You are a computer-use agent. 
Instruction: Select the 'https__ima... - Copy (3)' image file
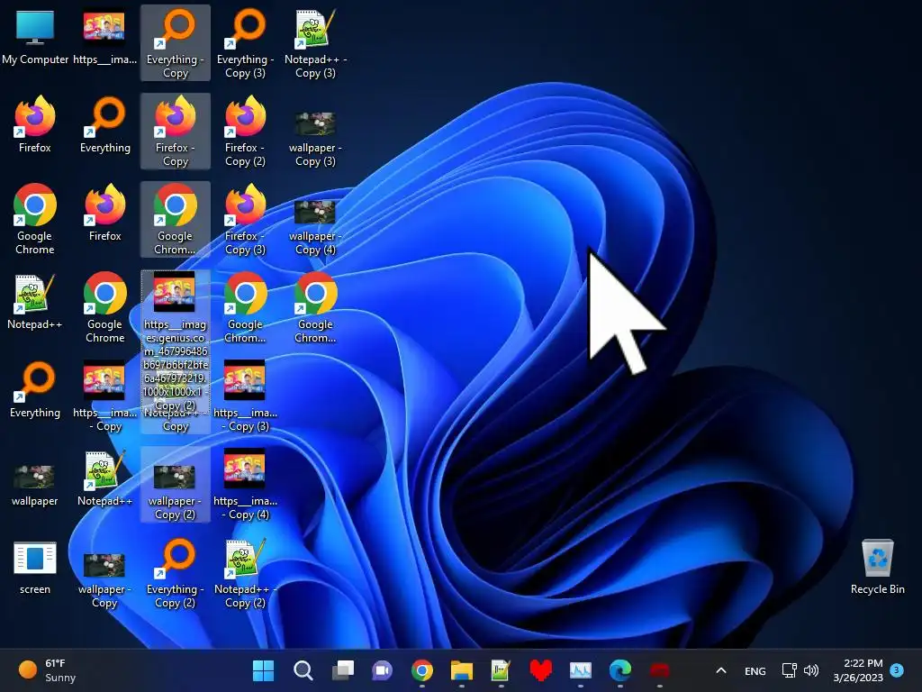(245, 396)
